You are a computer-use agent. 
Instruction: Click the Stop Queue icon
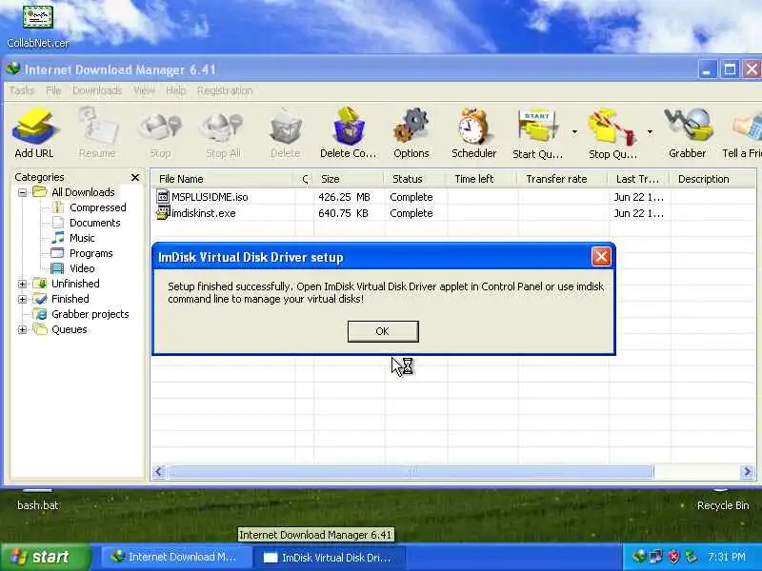click(x=612, y=132)
